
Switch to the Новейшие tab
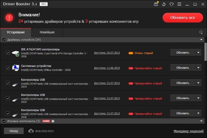coord(47,32)
